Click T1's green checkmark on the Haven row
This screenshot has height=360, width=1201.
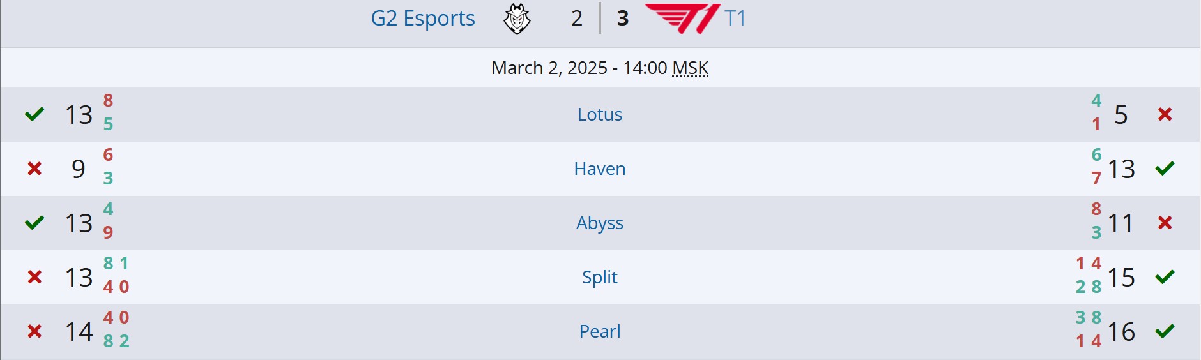(1165, 169)
